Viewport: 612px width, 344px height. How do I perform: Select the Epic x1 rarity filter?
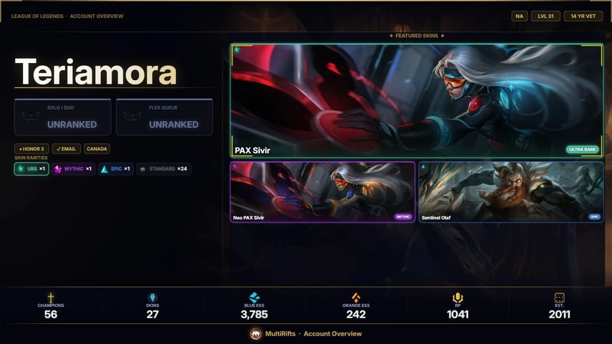coord(116,169)
